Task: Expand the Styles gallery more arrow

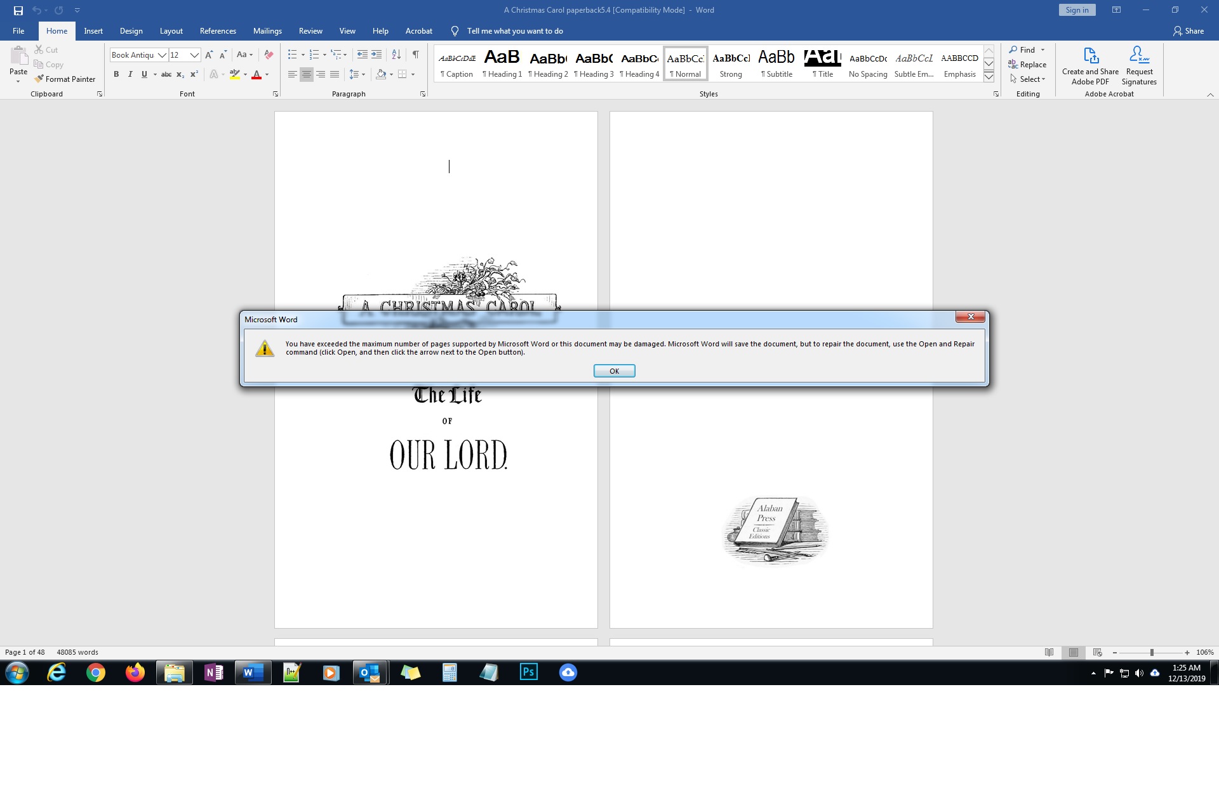Action: (989, 77)
